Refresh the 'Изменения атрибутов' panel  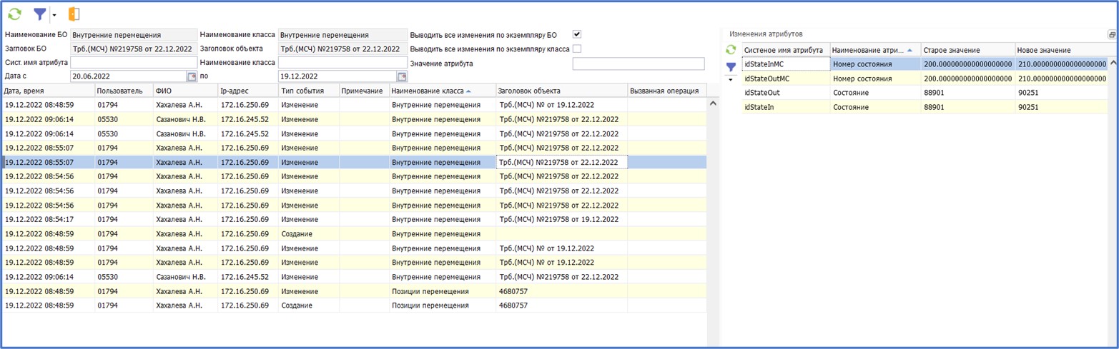click(731, 50)
